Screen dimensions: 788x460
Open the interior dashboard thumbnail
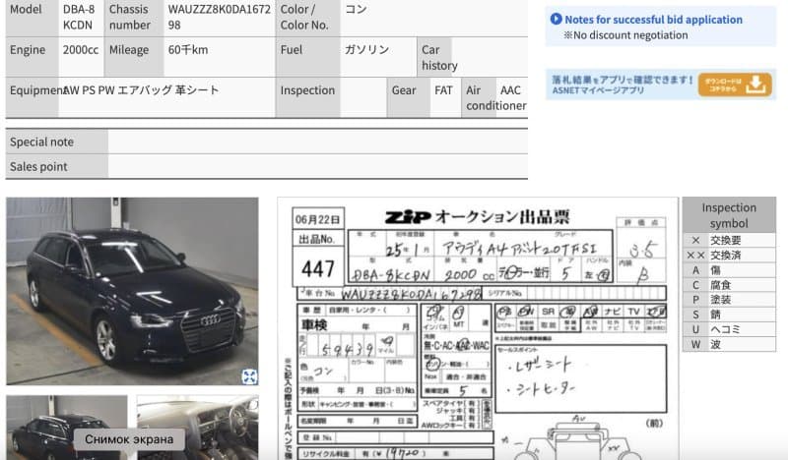pyautogui.click(x=198, y=428)
